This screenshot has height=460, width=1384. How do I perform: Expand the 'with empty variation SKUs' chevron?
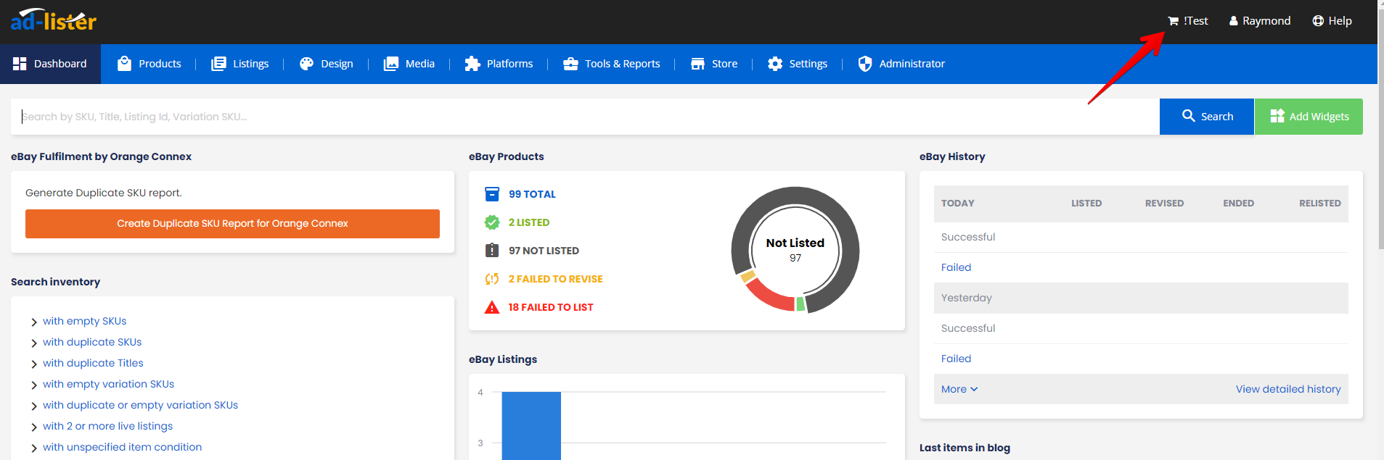point(34,385)
